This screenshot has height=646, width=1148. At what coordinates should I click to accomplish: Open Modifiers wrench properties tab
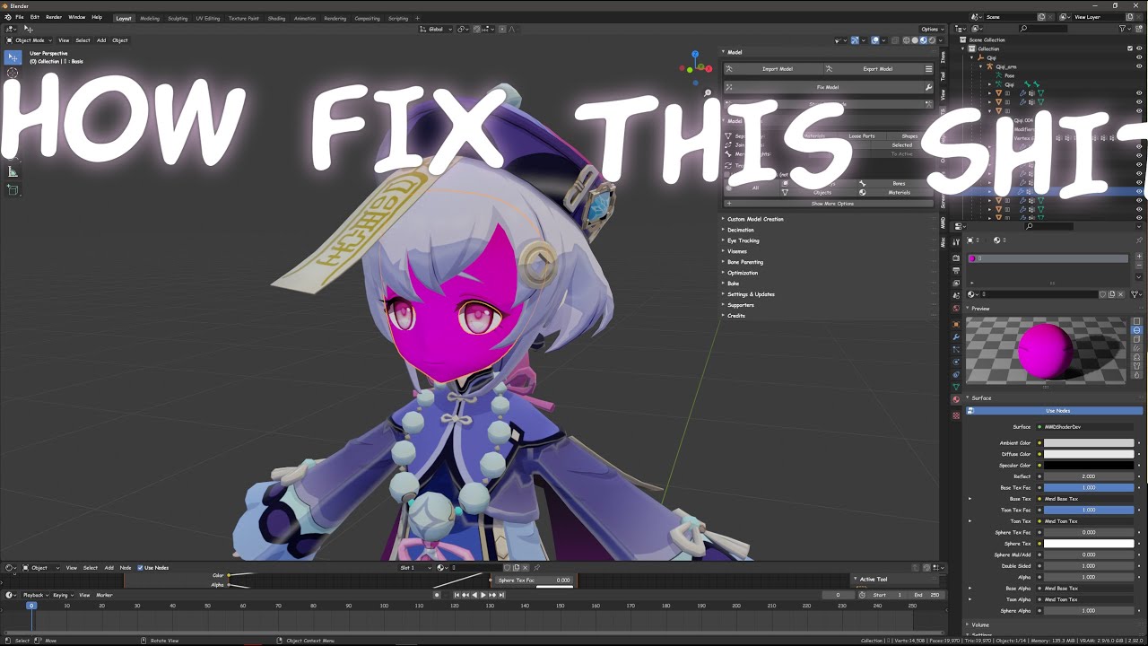pos(956,336)
